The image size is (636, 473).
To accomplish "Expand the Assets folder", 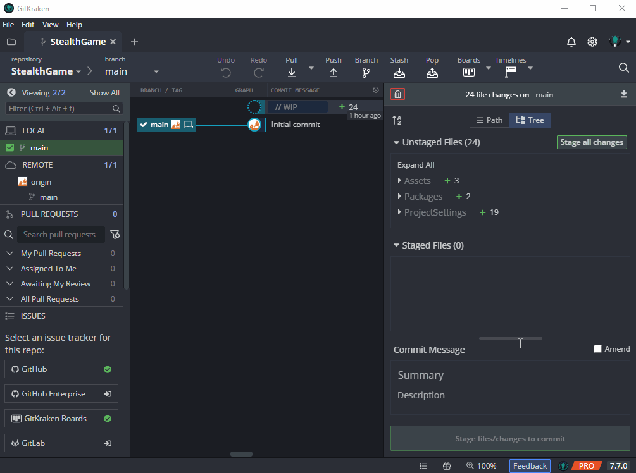I will (399, 180).
